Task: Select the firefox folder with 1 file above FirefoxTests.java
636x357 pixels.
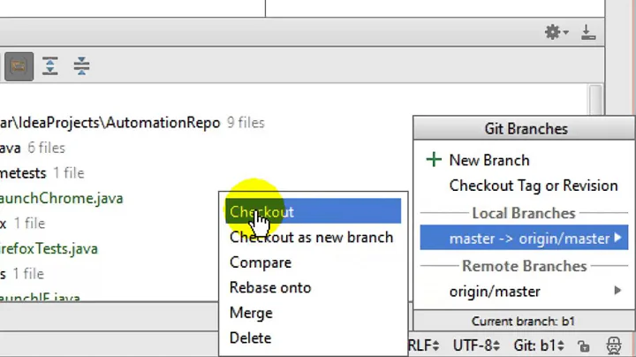Action: pyautogui.click(x=23, y=224)
